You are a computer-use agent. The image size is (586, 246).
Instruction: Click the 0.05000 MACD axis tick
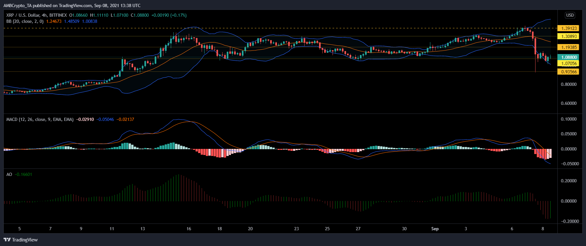pyautogui.click(x=569, y=134)
